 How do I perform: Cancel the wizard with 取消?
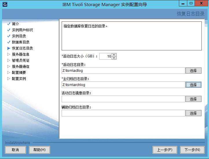point(15,150)
